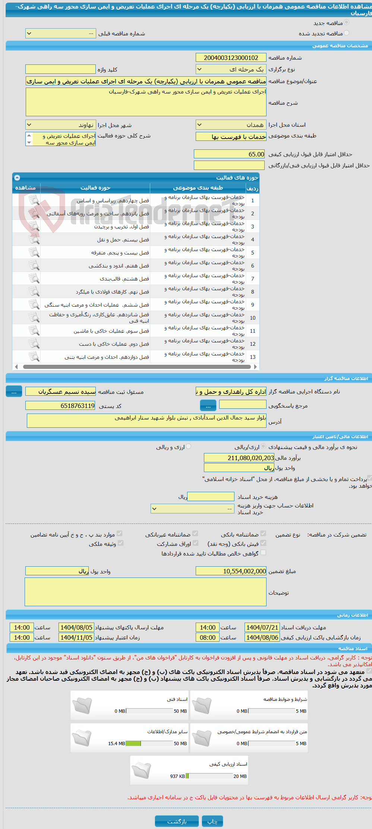The width and height of the screenshot is (372, 829).
Task: Click the حداقل امتیاز ارزیابی فنی/بازرگانی field
Action: point(230,165)
